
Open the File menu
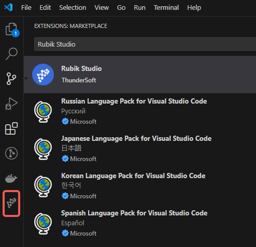[26, 8]
